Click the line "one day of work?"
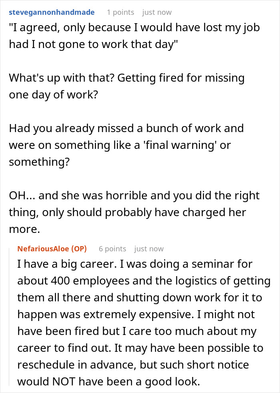Image resolution: width=280 pixels, height=393 pixels. [53, 94]
